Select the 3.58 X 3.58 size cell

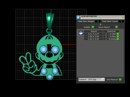tap(93, 37)
